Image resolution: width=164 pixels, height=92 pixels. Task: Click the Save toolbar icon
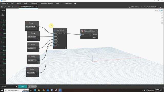click(x=9, y=7)
